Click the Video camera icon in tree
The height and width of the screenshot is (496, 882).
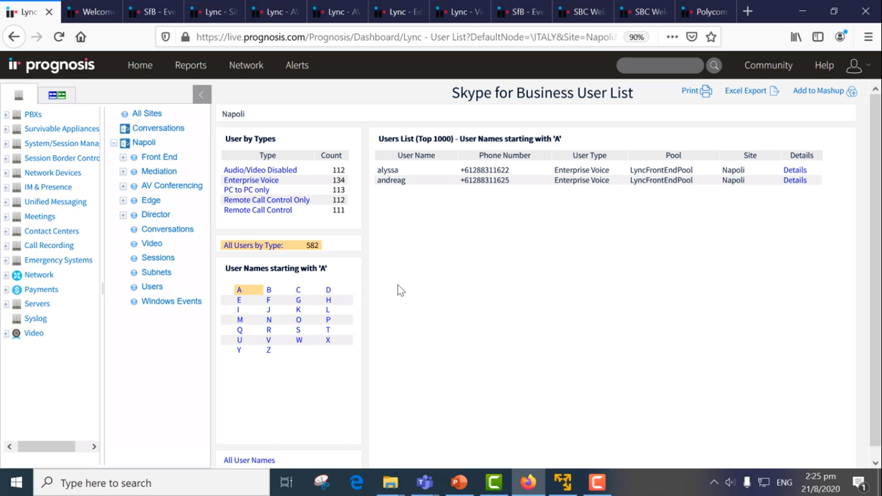pos(17,333)
